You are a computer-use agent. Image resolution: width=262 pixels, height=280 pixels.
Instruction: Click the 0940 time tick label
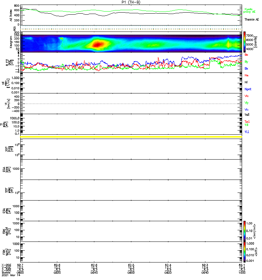point(205,273)
